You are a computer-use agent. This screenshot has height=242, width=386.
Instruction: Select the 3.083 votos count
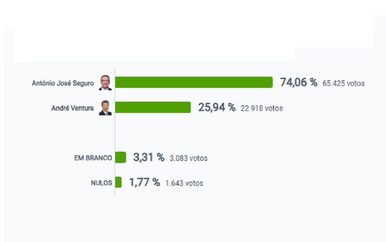click(188, 159)
